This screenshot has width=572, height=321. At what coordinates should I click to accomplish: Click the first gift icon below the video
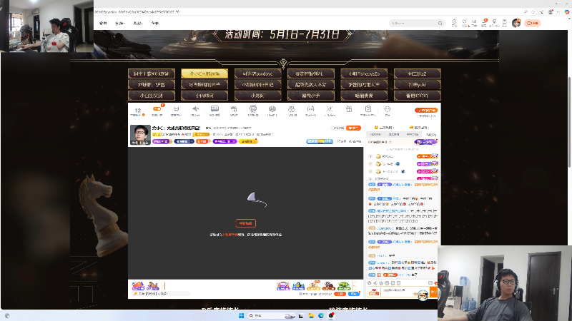(x=138, y=286)
